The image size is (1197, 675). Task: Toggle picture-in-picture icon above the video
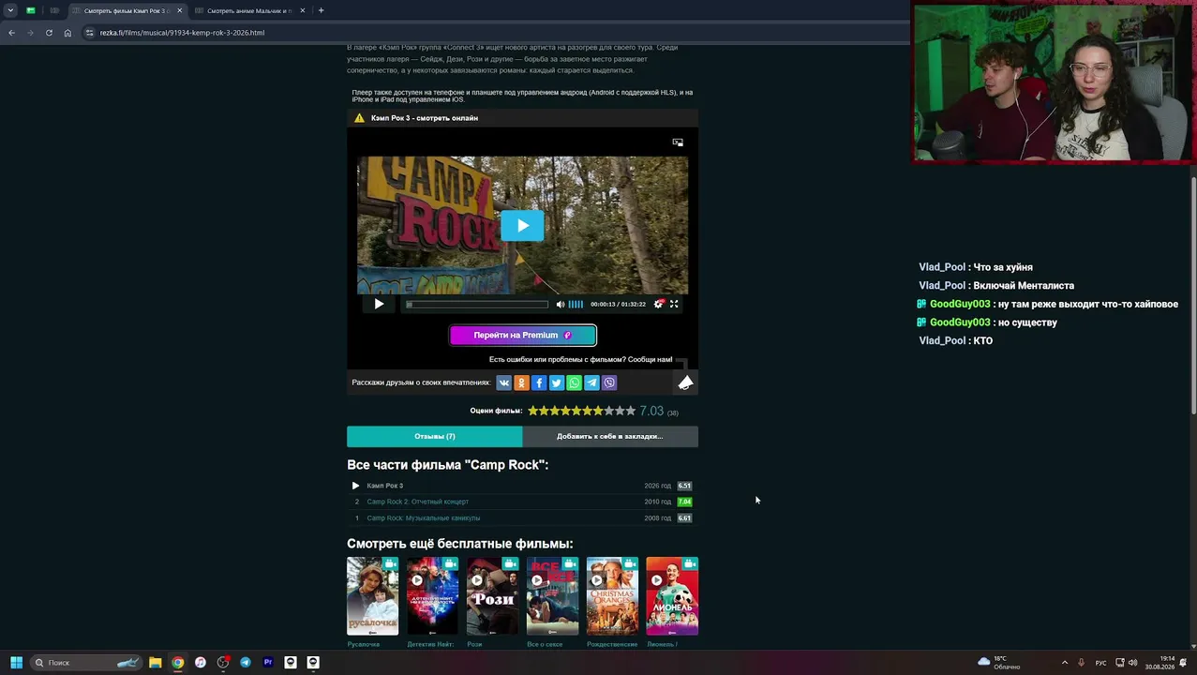click(x=678, y=142)
